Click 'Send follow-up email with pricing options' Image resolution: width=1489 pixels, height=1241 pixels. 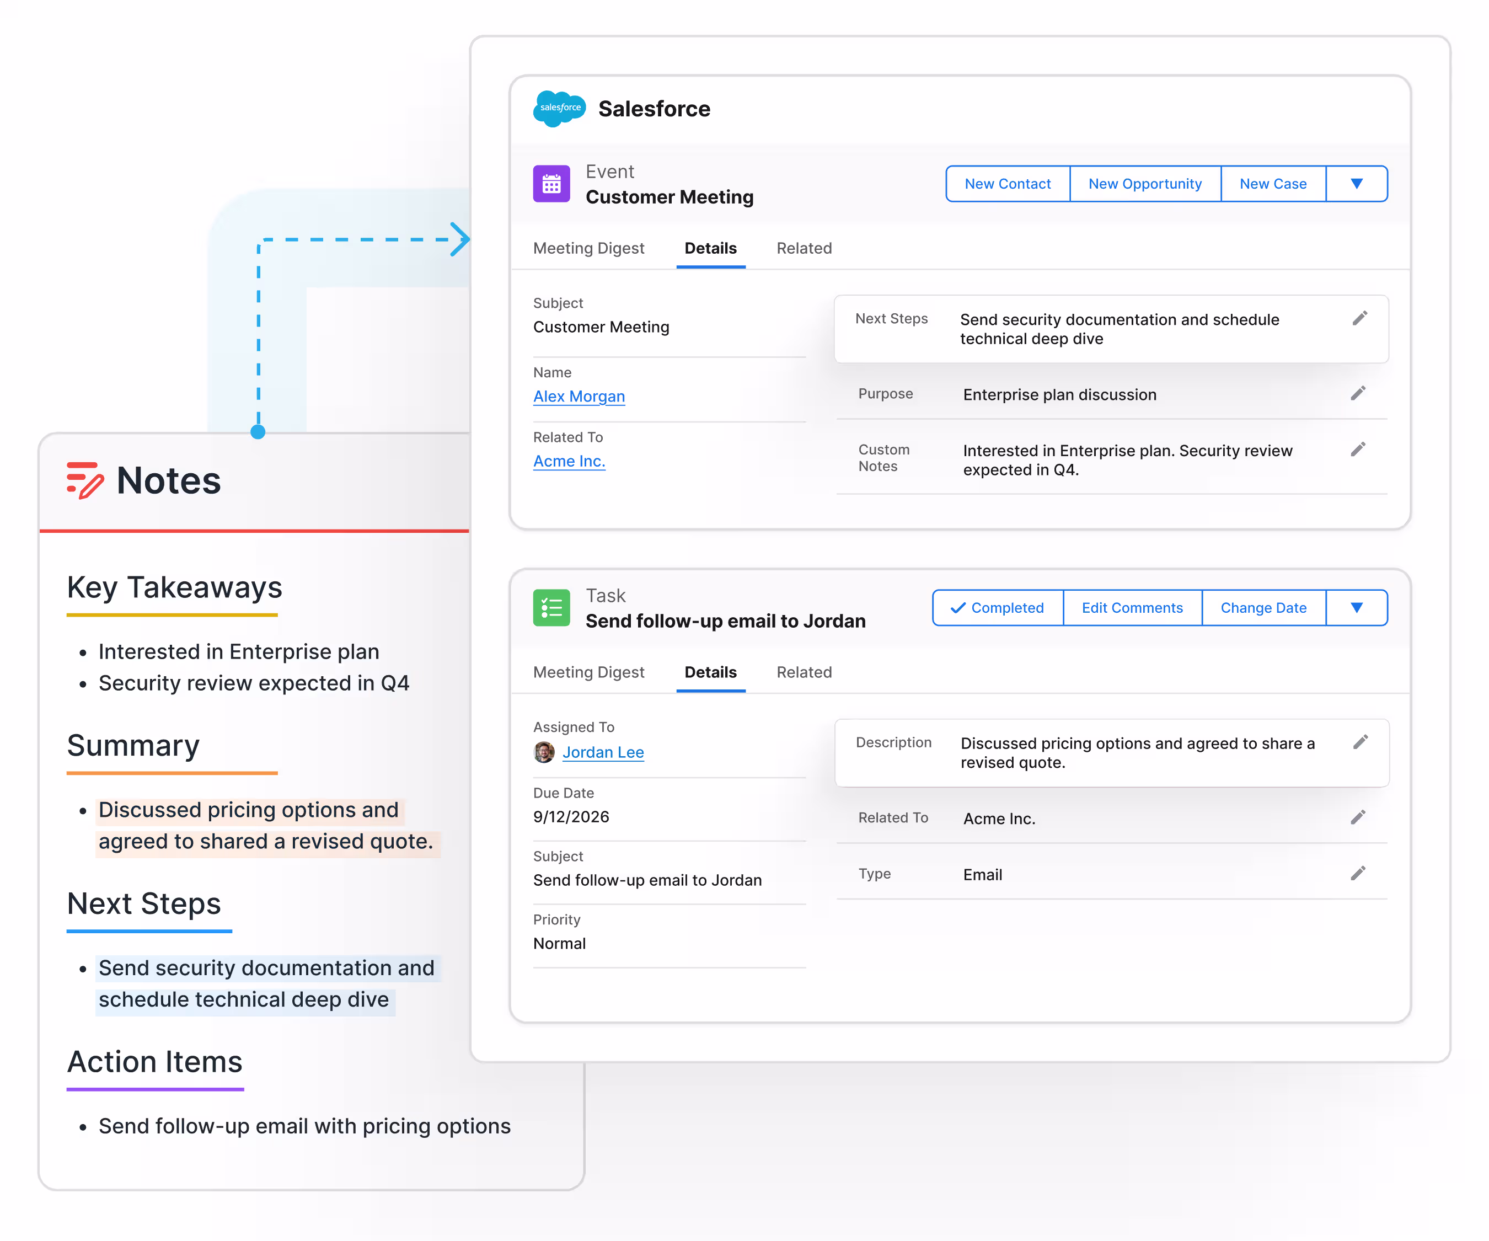pos(304,1126)
